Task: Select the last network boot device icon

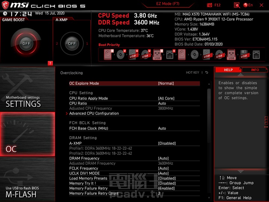Action: 256,55
